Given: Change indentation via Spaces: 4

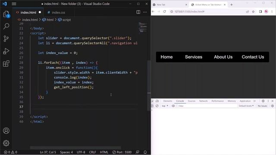Looking at the screenshot, I should 66,152.
